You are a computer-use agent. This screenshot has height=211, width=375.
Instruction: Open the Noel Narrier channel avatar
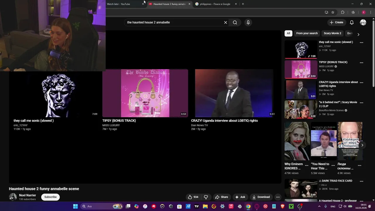(x=13, y=197)
